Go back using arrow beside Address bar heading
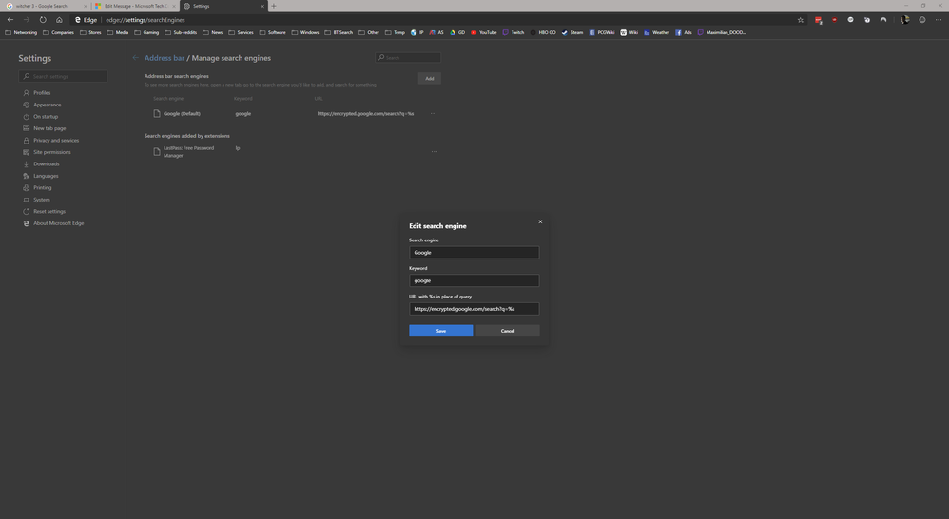The width and height of the screenshot is (949, 519). [x=136, y=58]
